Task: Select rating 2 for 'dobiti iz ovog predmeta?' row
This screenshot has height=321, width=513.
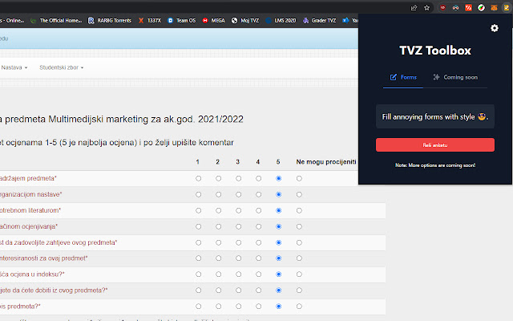Action: pyautogui.click(x=218, y=291)
